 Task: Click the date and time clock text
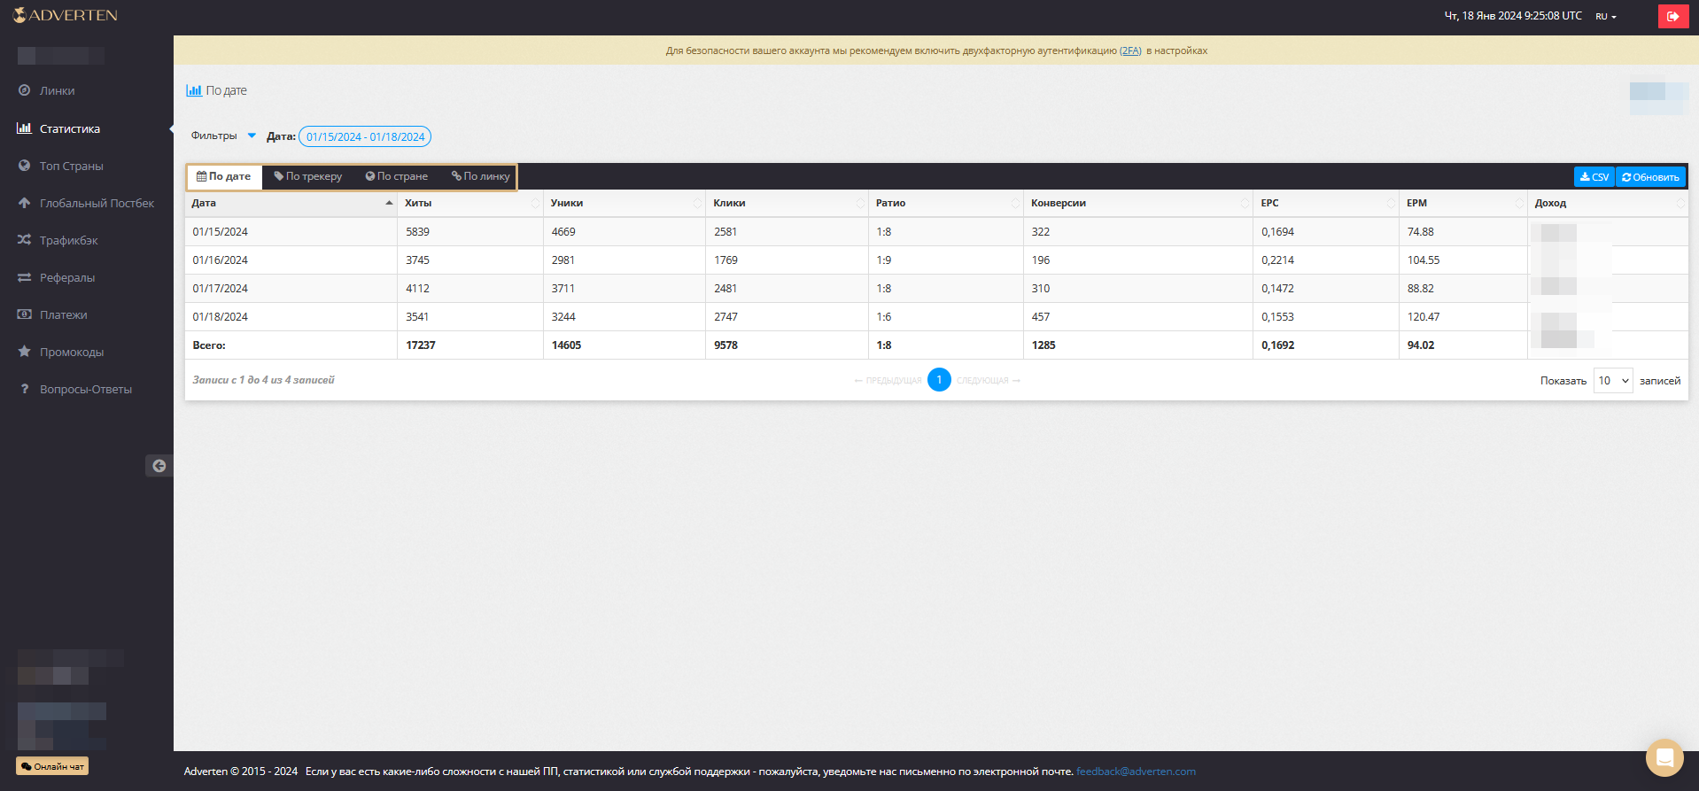click(1513, 15)
